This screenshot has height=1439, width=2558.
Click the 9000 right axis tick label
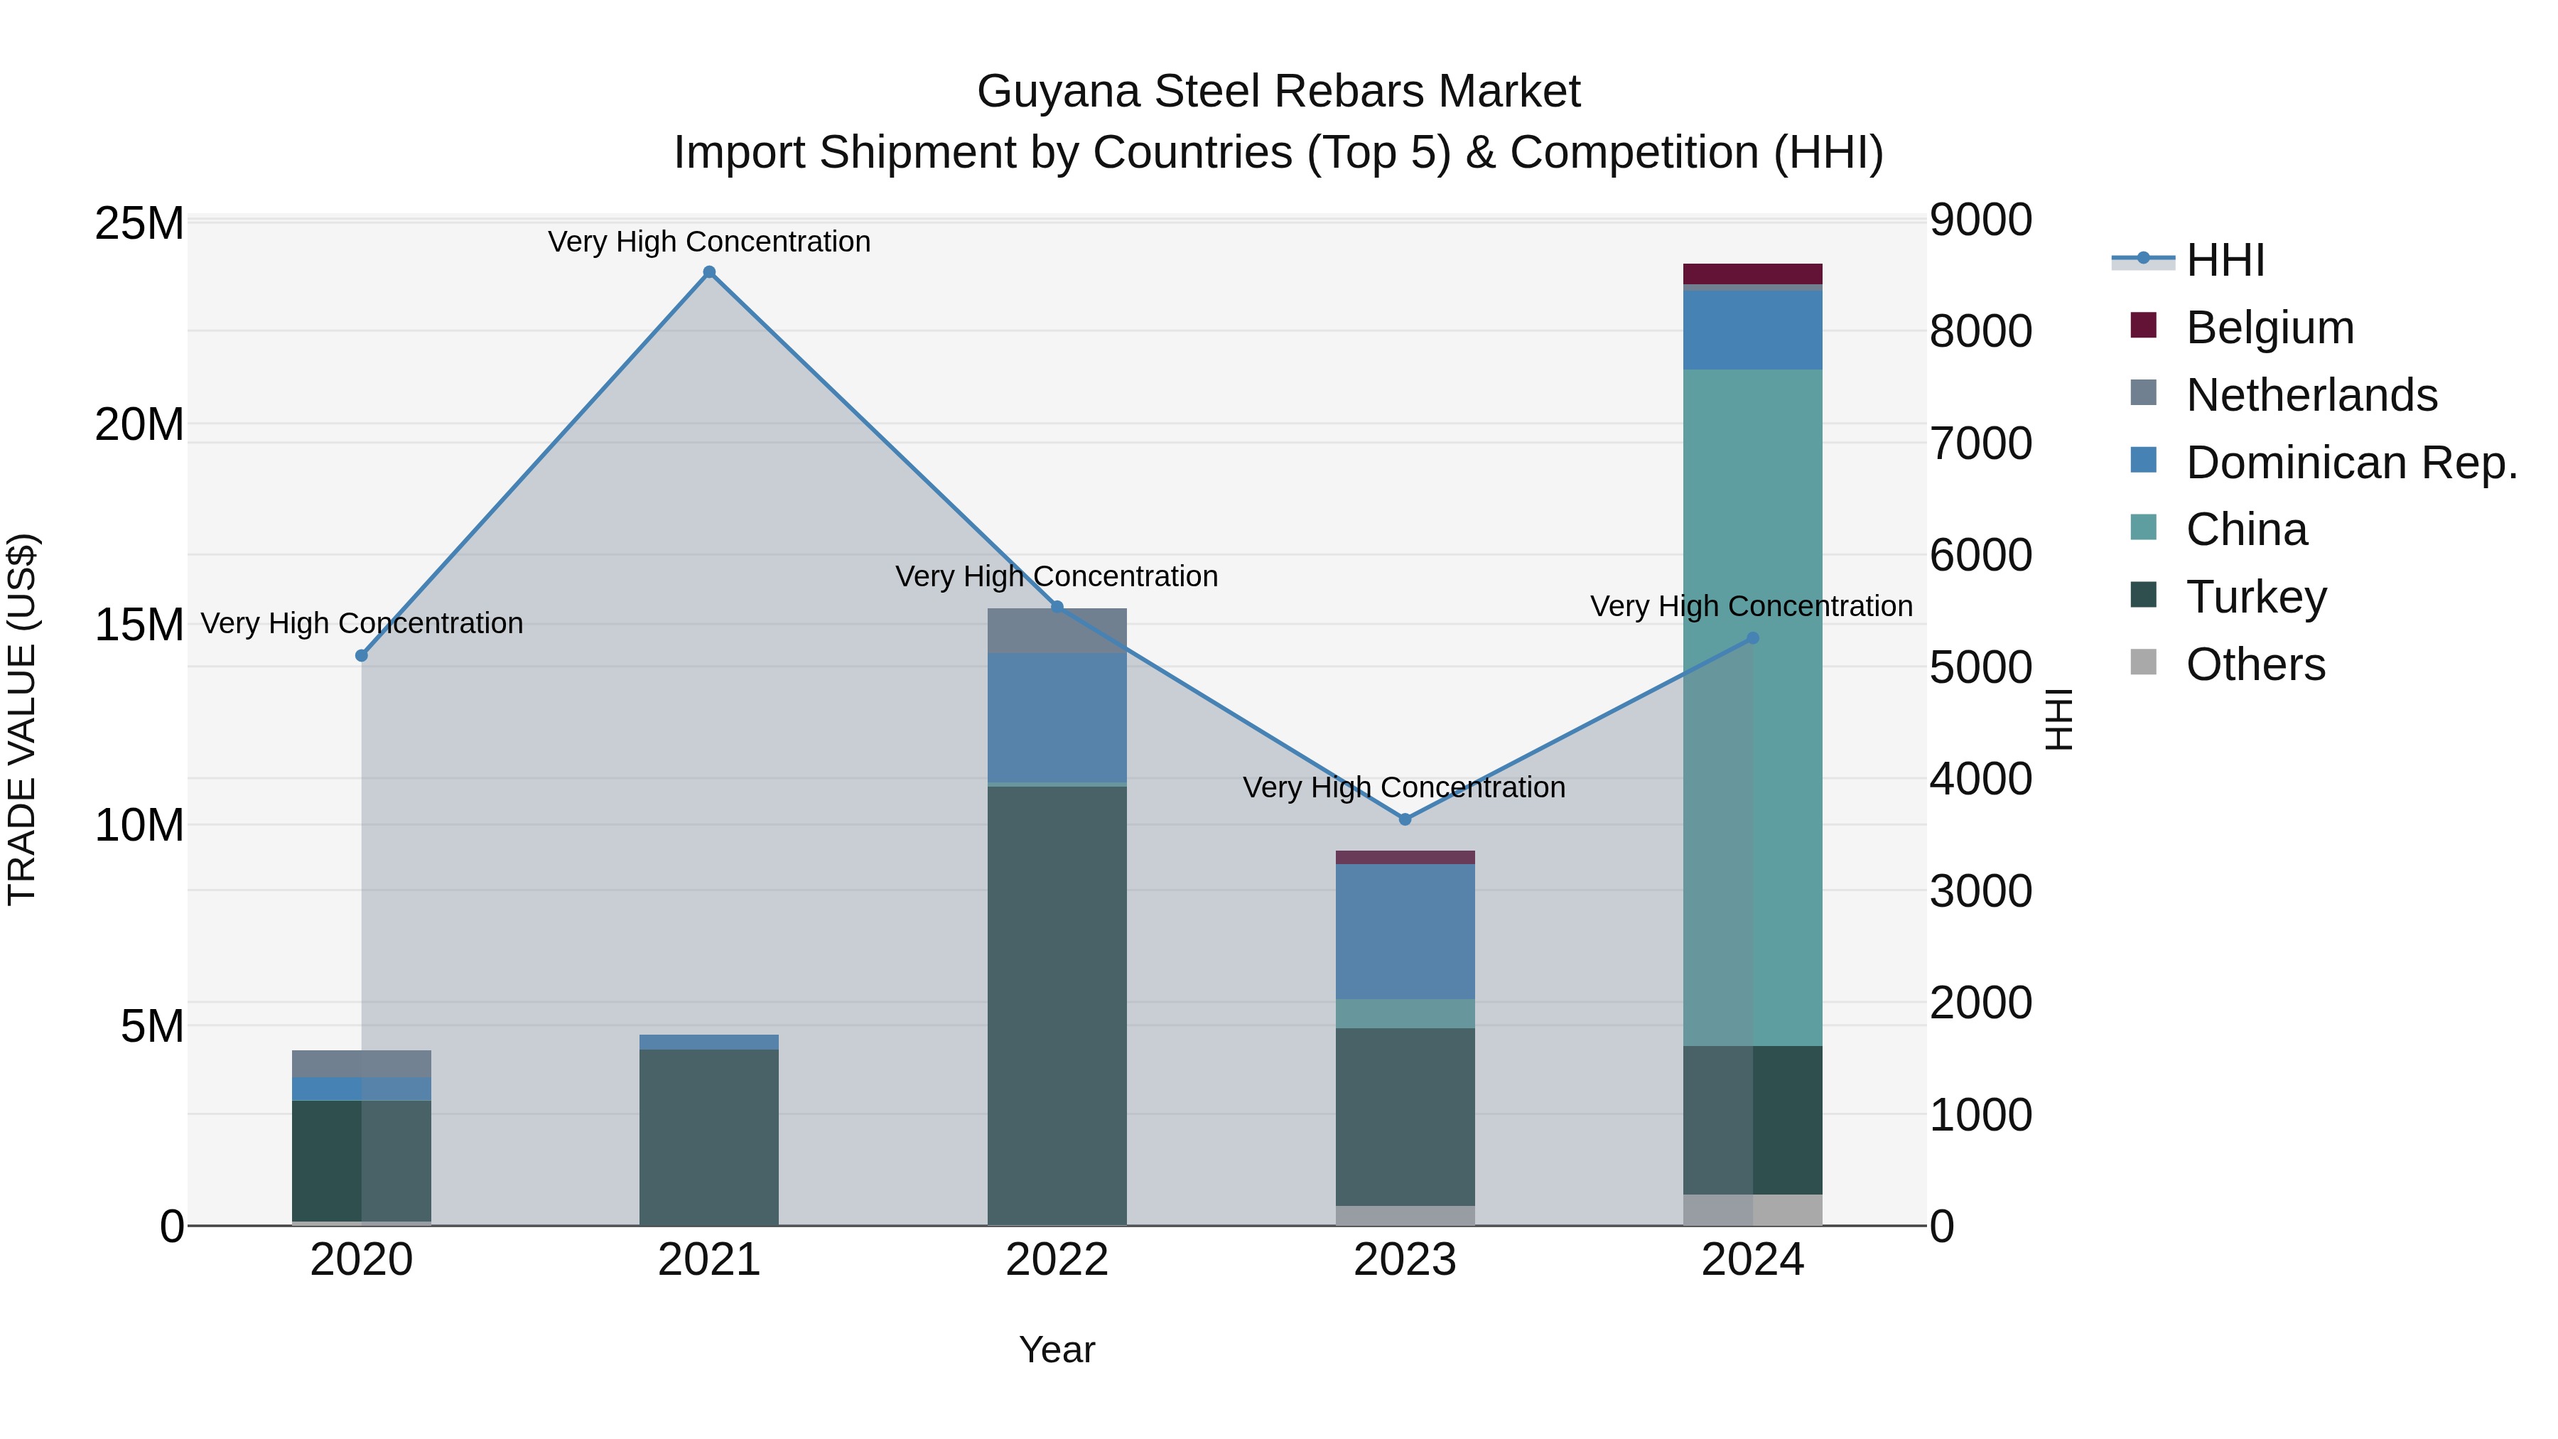pyautogui.click(x=1981, y=220)
